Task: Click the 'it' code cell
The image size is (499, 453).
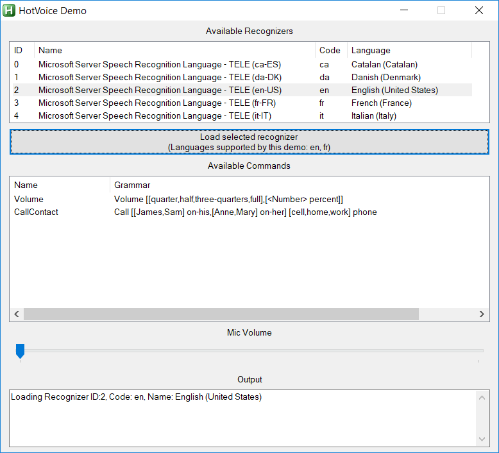Action: (x=321, y=116)
